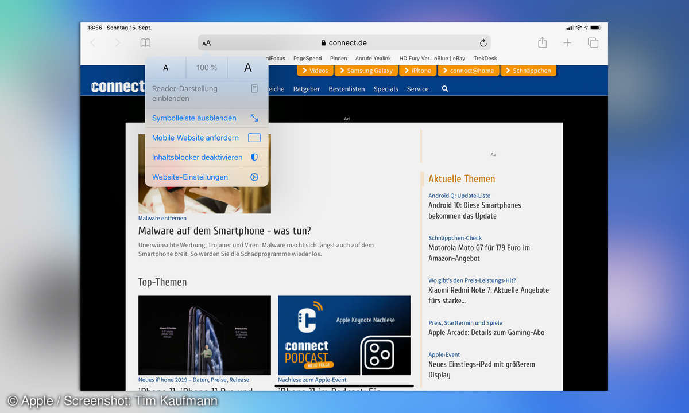
Task: Open Neues Einstiegs-iPad article
Action: pyautogui.click(x=482, y=369)
